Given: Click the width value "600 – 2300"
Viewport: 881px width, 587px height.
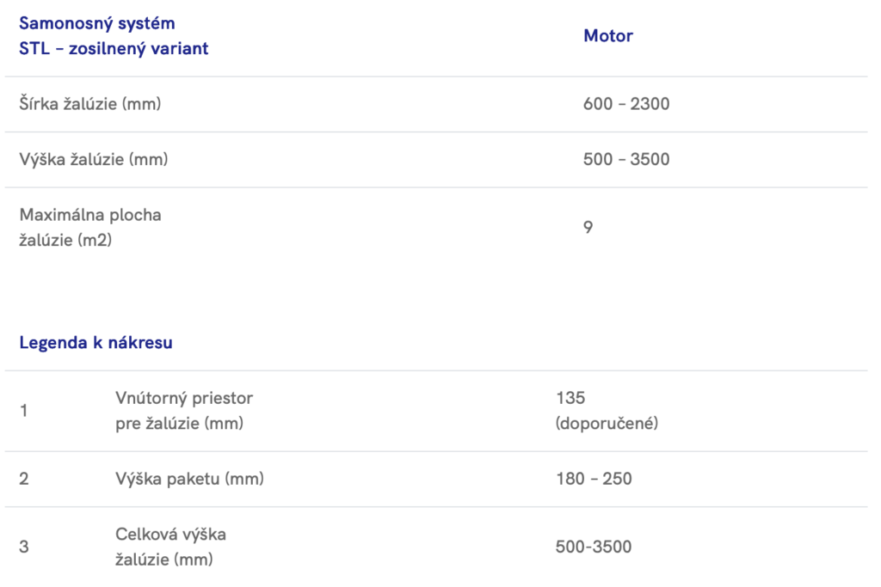Looking at the screenshot, I should pos(625,104).
